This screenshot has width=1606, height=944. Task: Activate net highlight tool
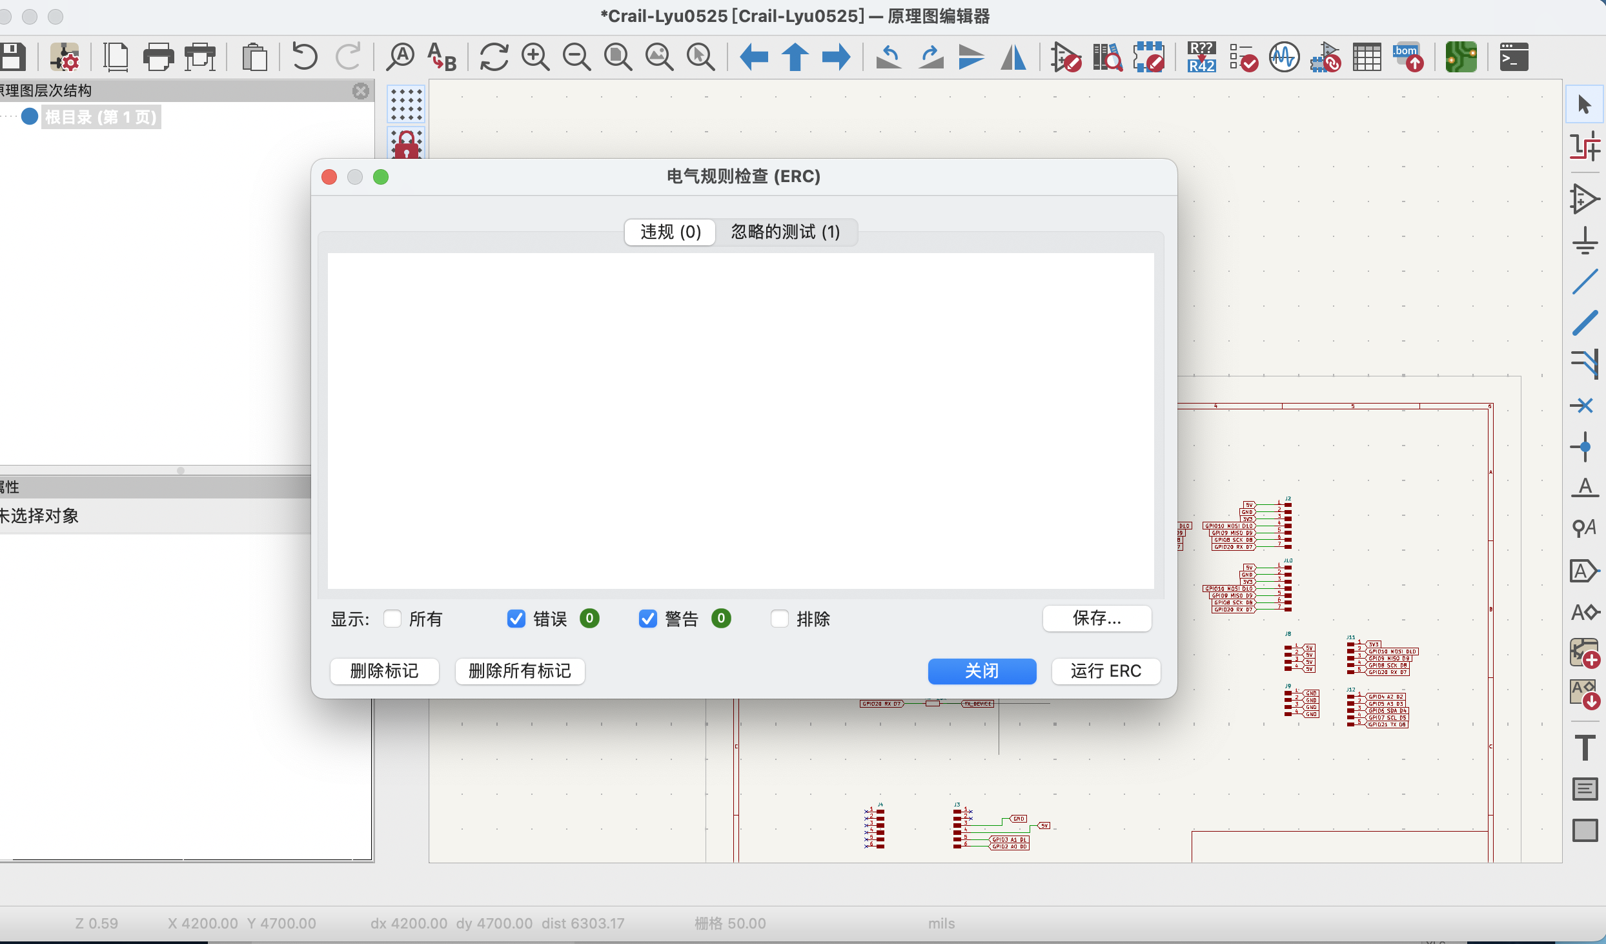point(1585,146)
